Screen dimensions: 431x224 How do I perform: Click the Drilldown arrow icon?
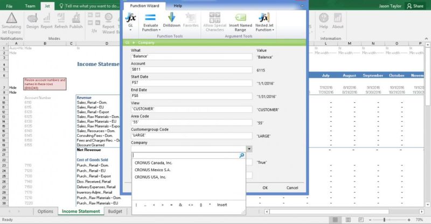click(x=171, y=17)
